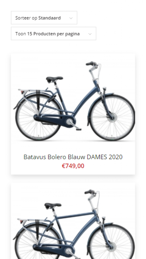This screenshot has height=259, width=146.
Task: Expand the Toon 15 Producten per pagina selector
Action: pyautogui.click(x=53, y=33)
